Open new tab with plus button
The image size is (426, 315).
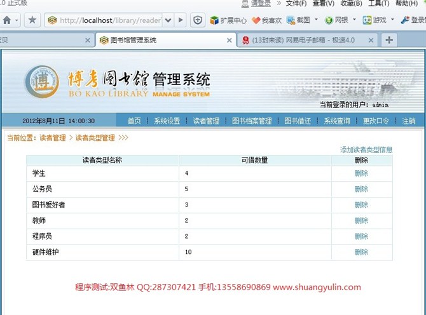coord(389,40)
